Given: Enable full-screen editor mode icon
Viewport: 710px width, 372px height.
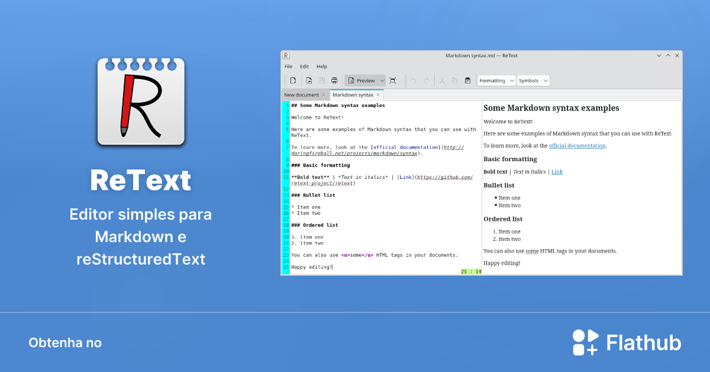Looking at the screenshot, I should (x=393, y=80).
